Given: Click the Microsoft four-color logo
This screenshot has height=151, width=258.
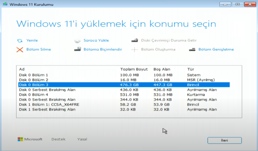Looking at the screenshot, I should pyautogui.click(x=20, y=139).
